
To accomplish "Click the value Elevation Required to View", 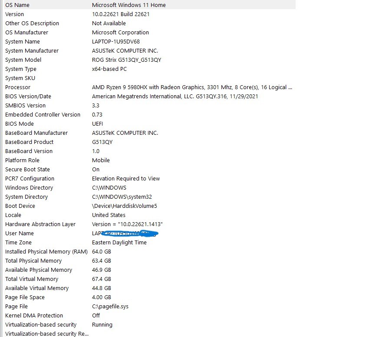I will point(125,179).
